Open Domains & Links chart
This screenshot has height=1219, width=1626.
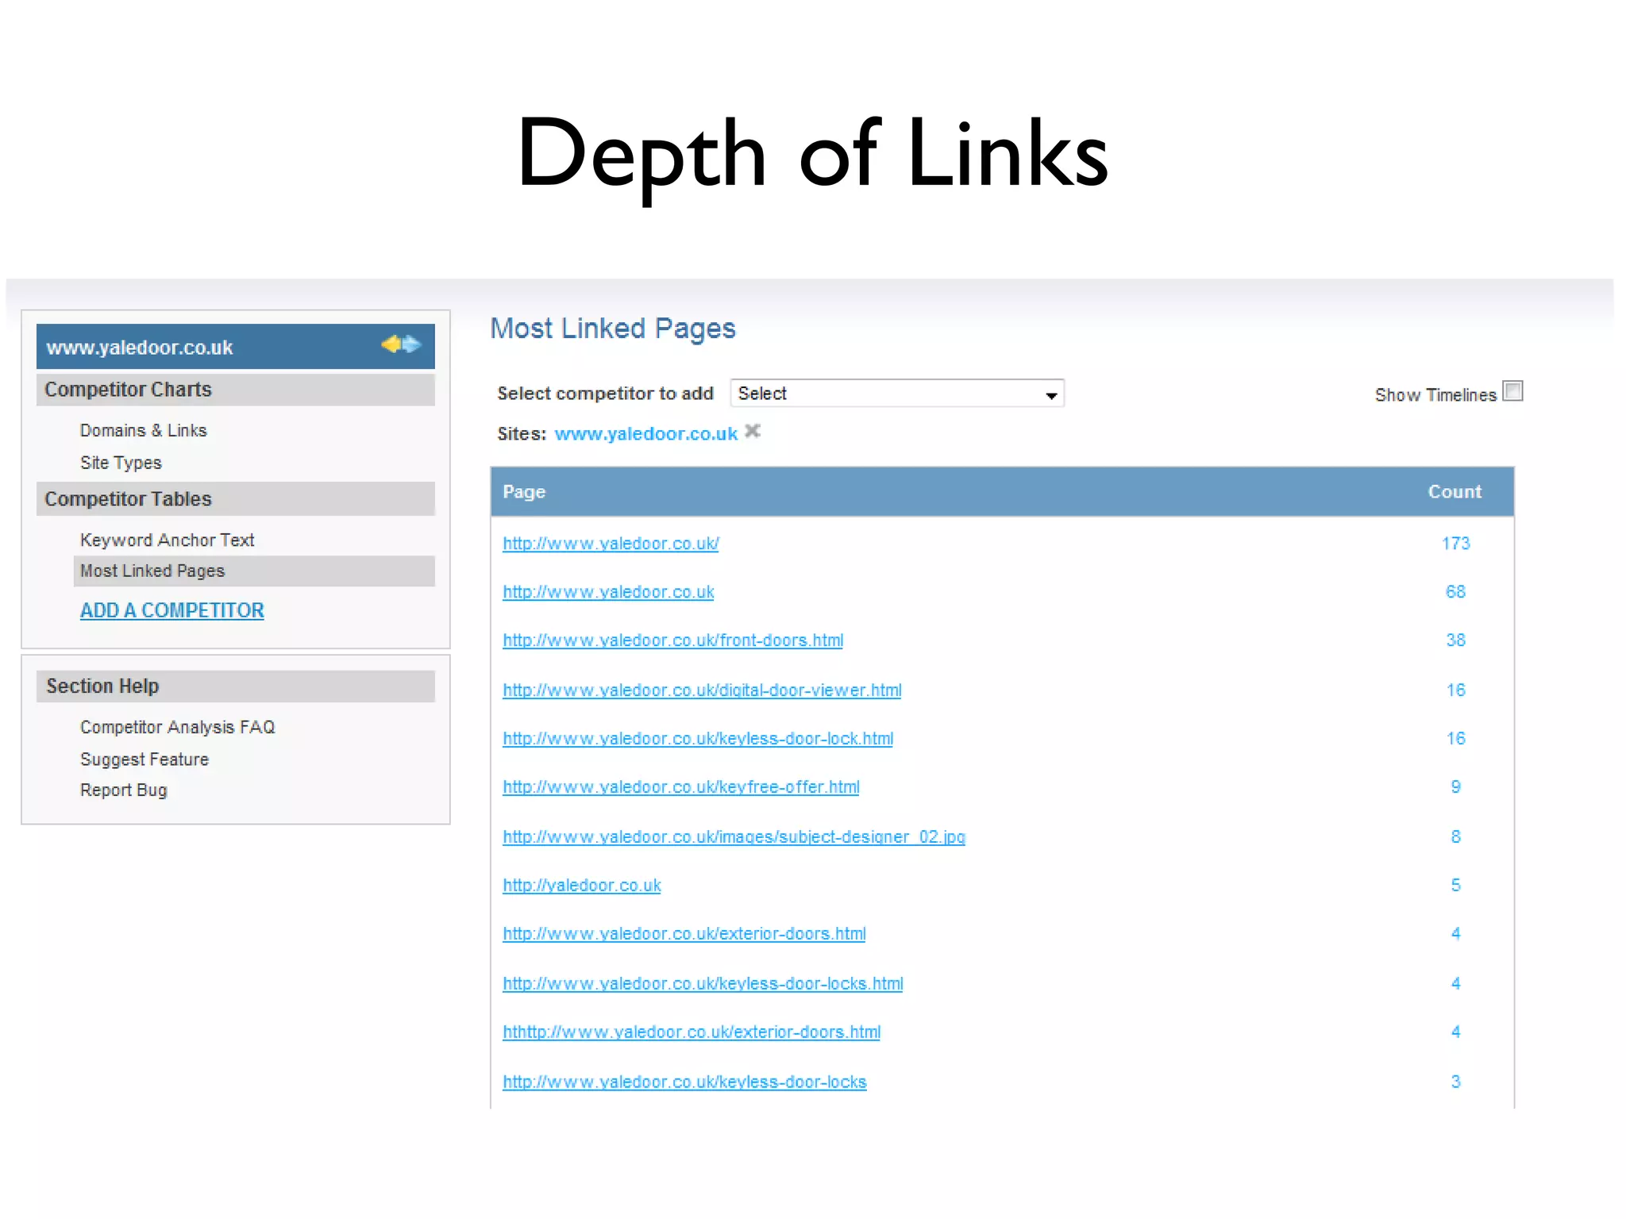(x=143, y=430)
